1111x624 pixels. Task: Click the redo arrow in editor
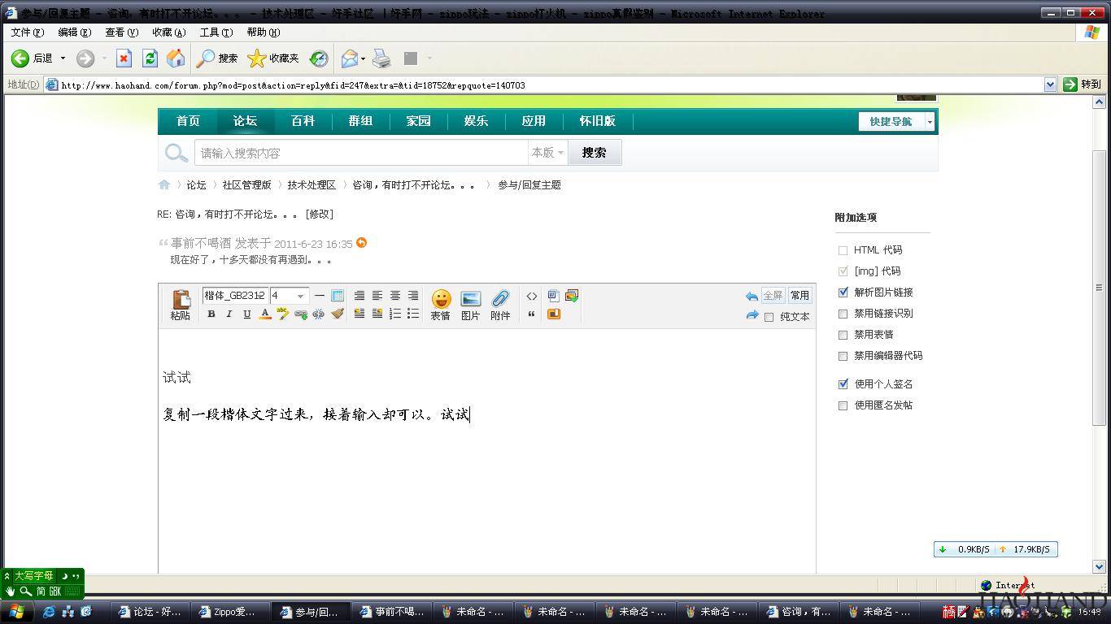coord(752,315)
